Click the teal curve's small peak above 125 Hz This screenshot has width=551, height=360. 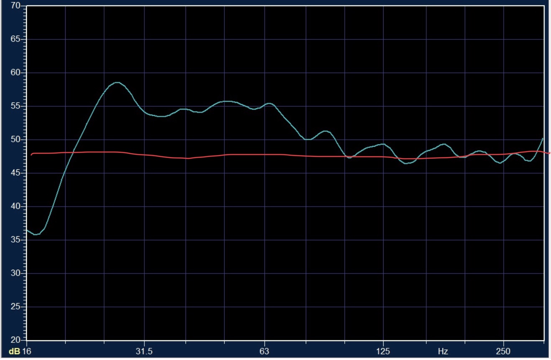click(382, 144)
